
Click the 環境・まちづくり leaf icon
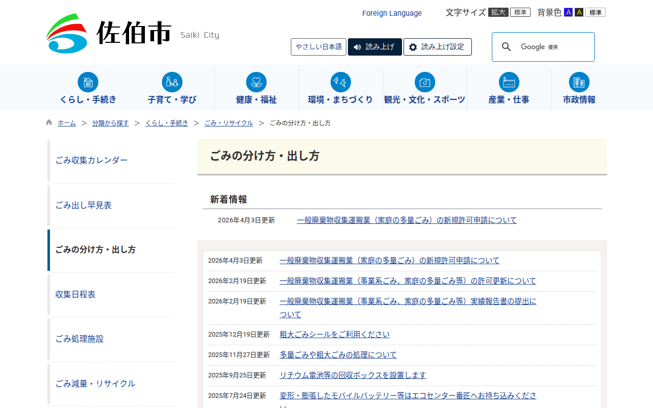(340, 82)
